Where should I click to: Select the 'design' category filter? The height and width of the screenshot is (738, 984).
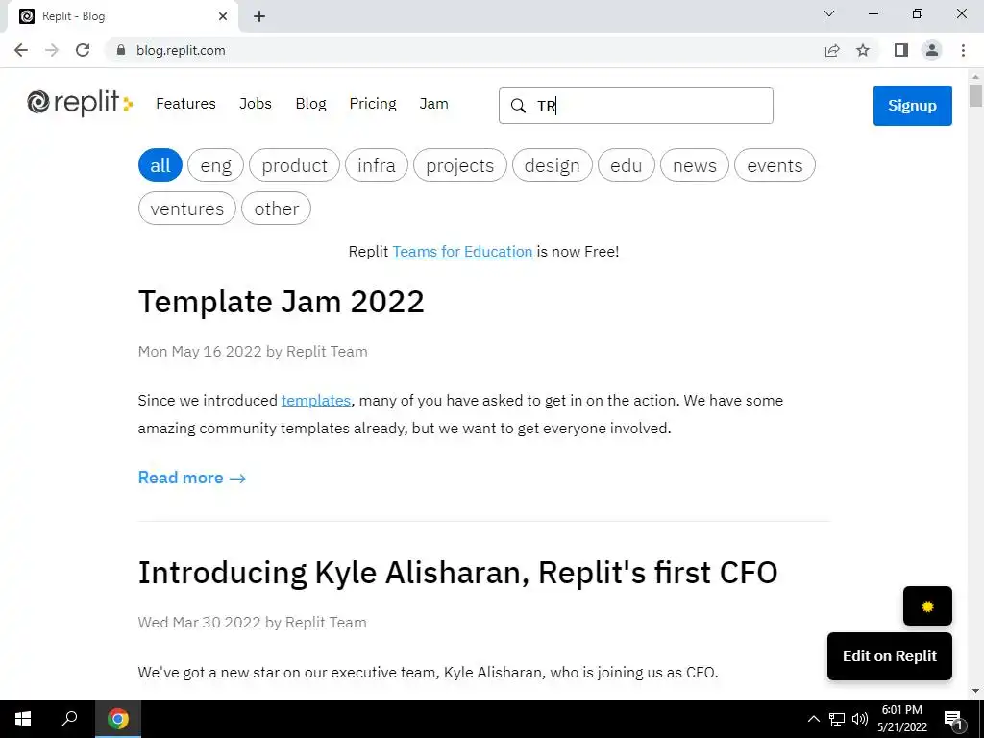[x=552, y=165]
